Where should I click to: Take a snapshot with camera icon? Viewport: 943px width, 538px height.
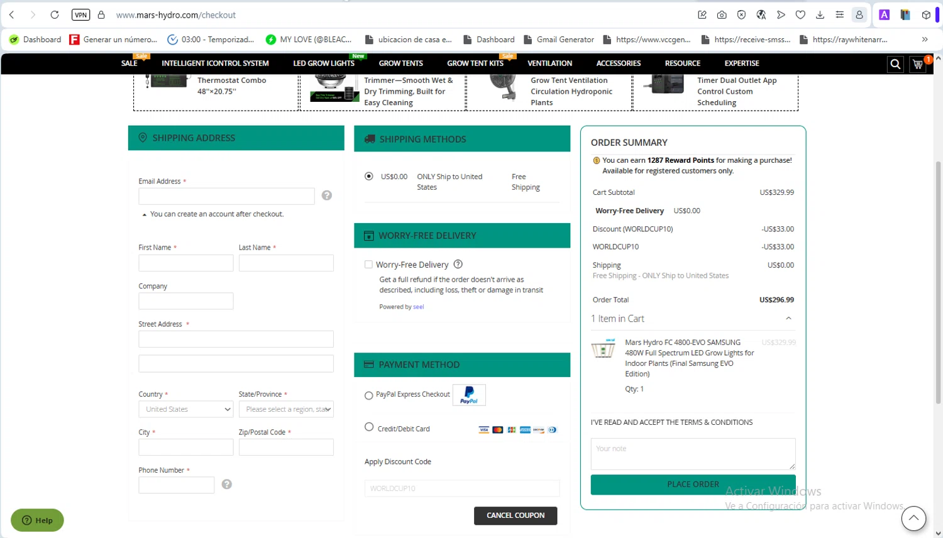[x=722, y=14]
